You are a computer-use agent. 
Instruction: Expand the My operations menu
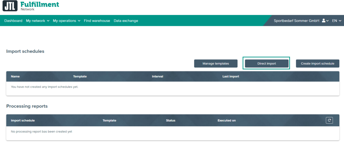pyautogui.click(x=67, y=21)
